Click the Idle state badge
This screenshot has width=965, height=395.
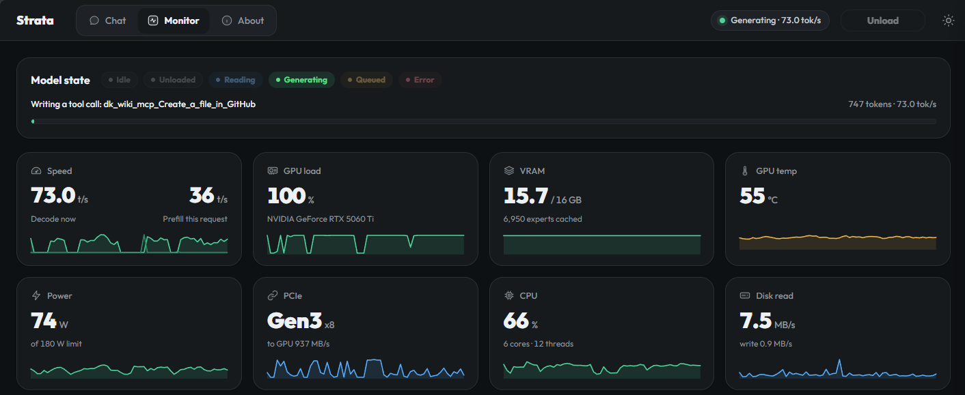(120, 80)
